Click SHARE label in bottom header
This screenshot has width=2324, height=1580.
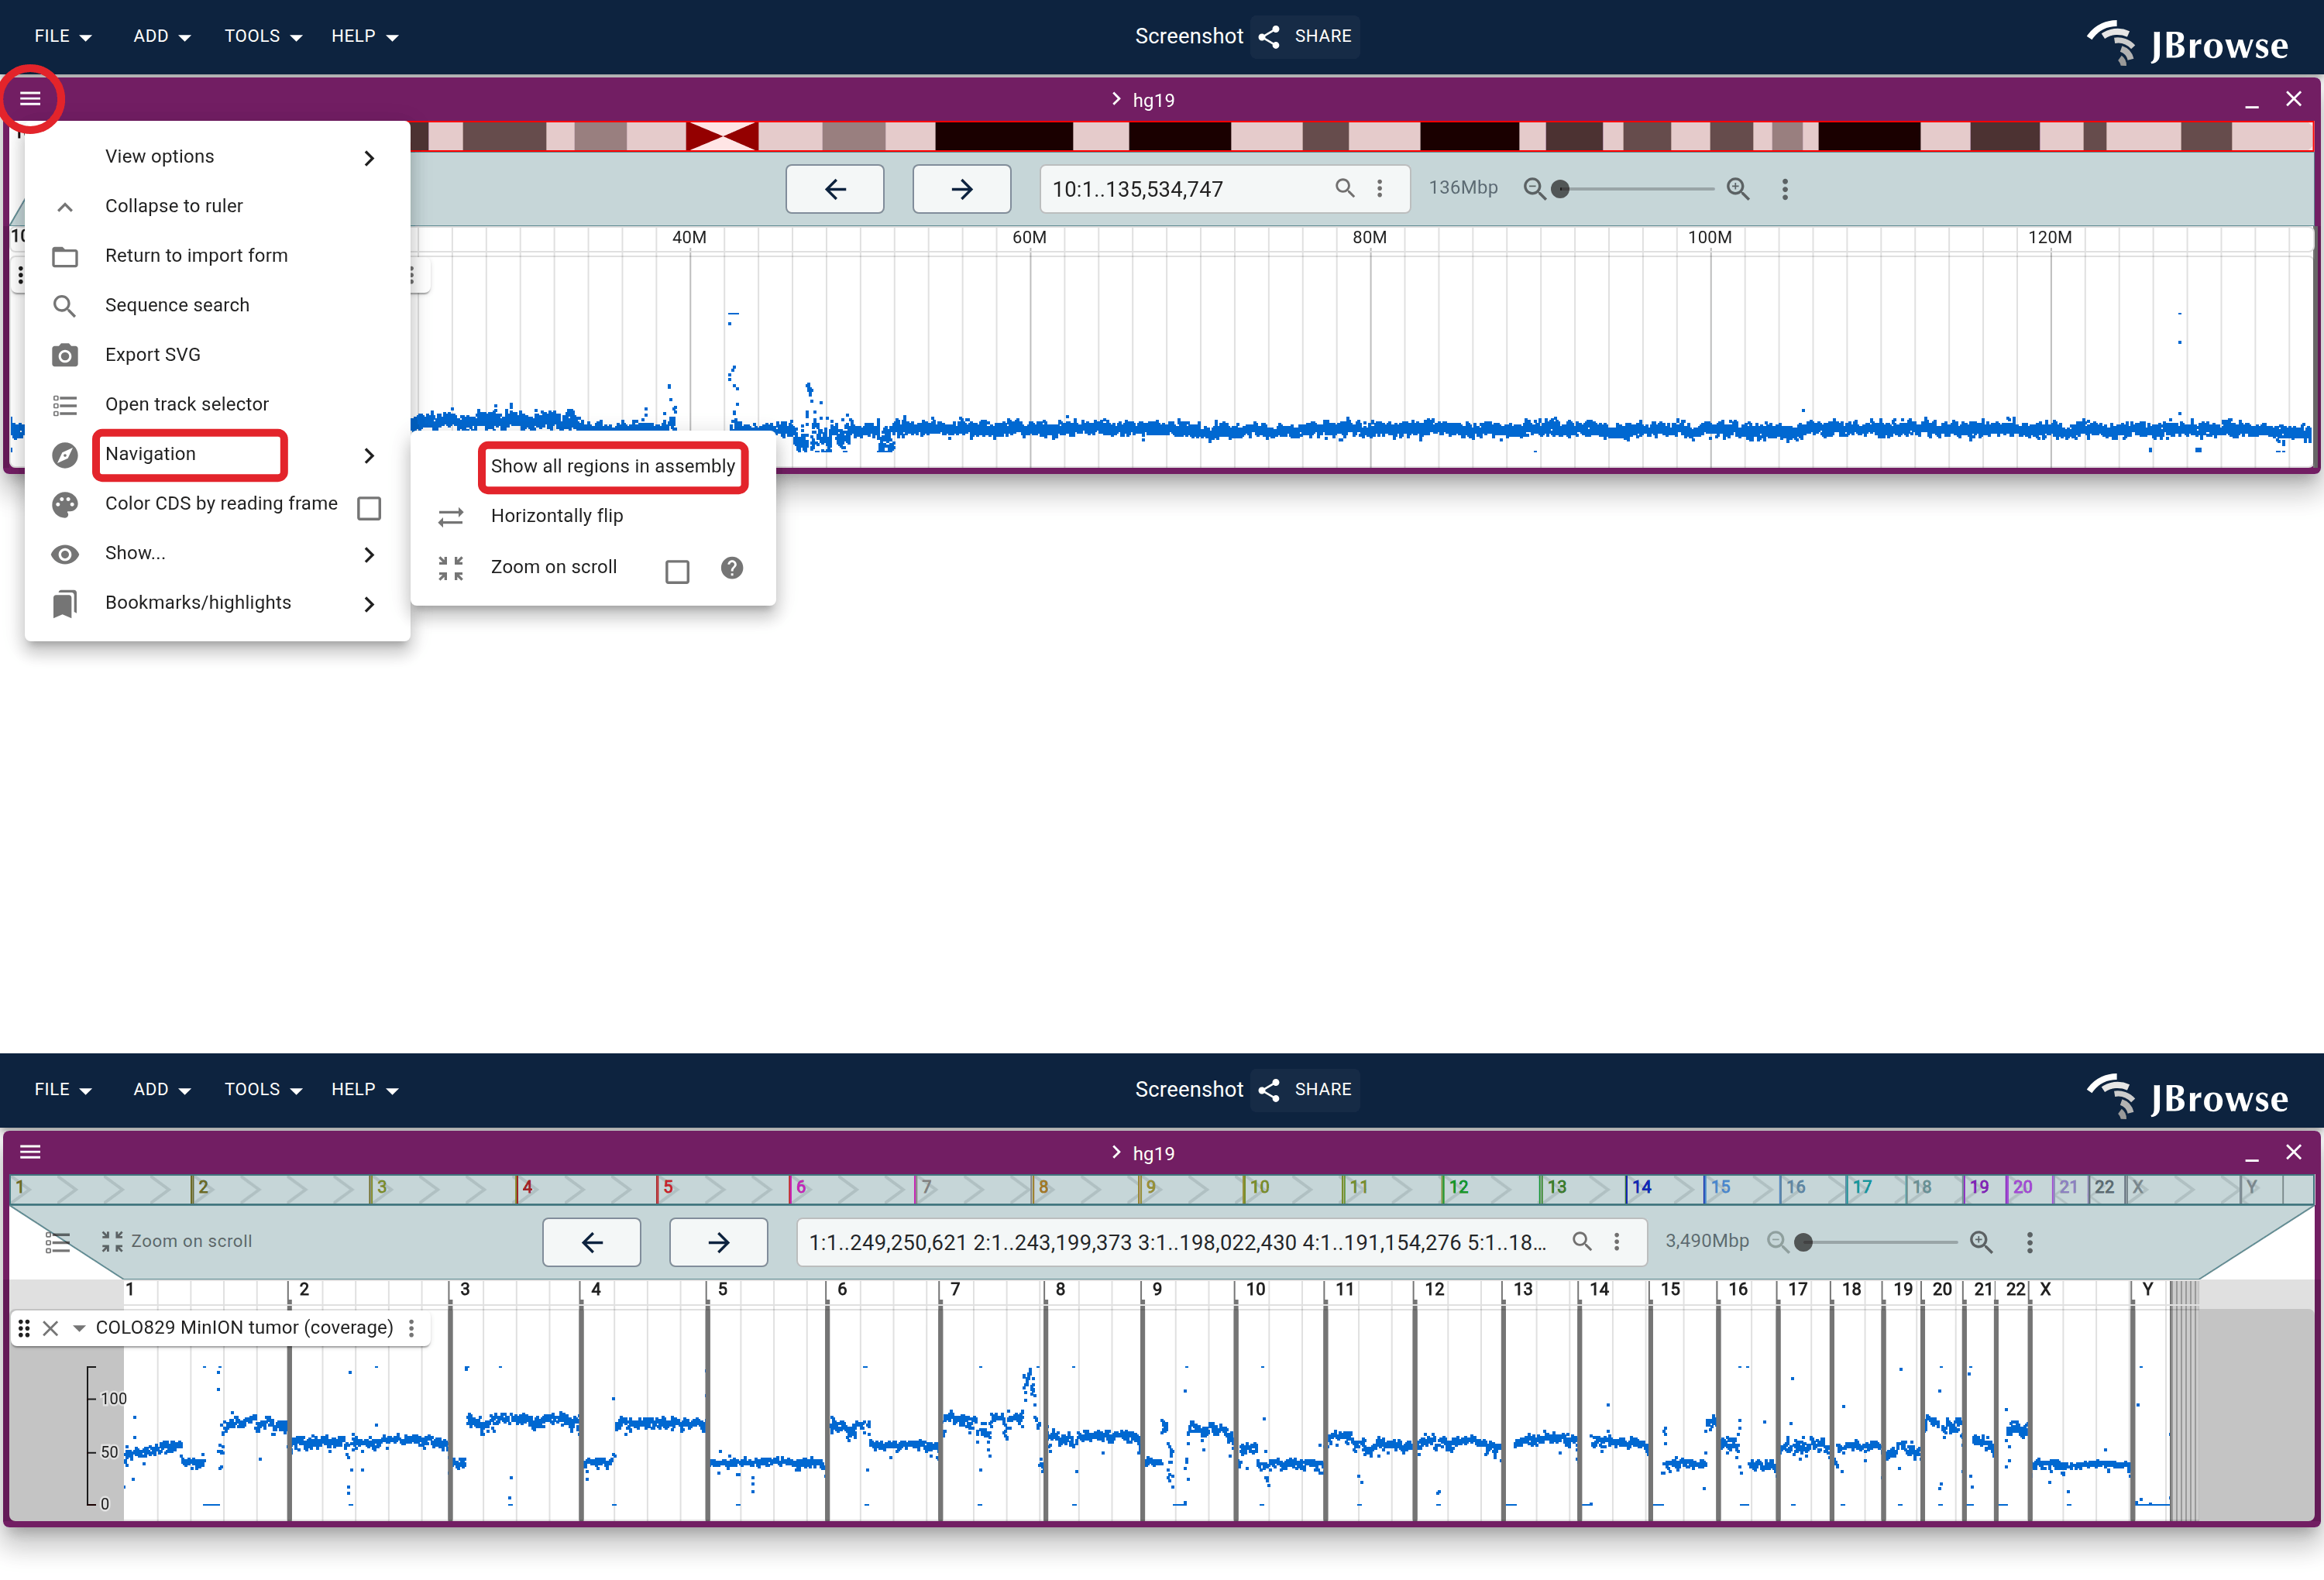1322,1090
